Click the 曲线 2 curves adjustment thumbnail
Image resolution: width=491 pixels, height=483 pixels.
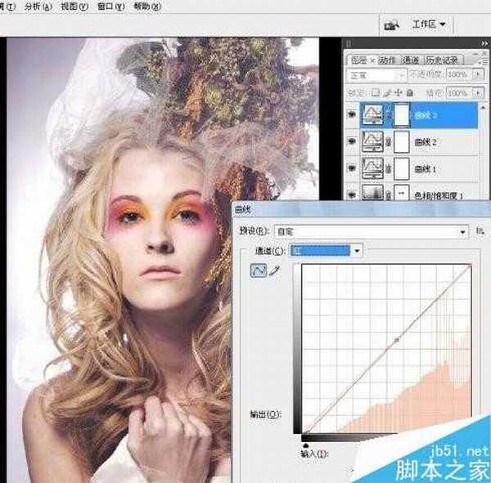click(372, 141)
